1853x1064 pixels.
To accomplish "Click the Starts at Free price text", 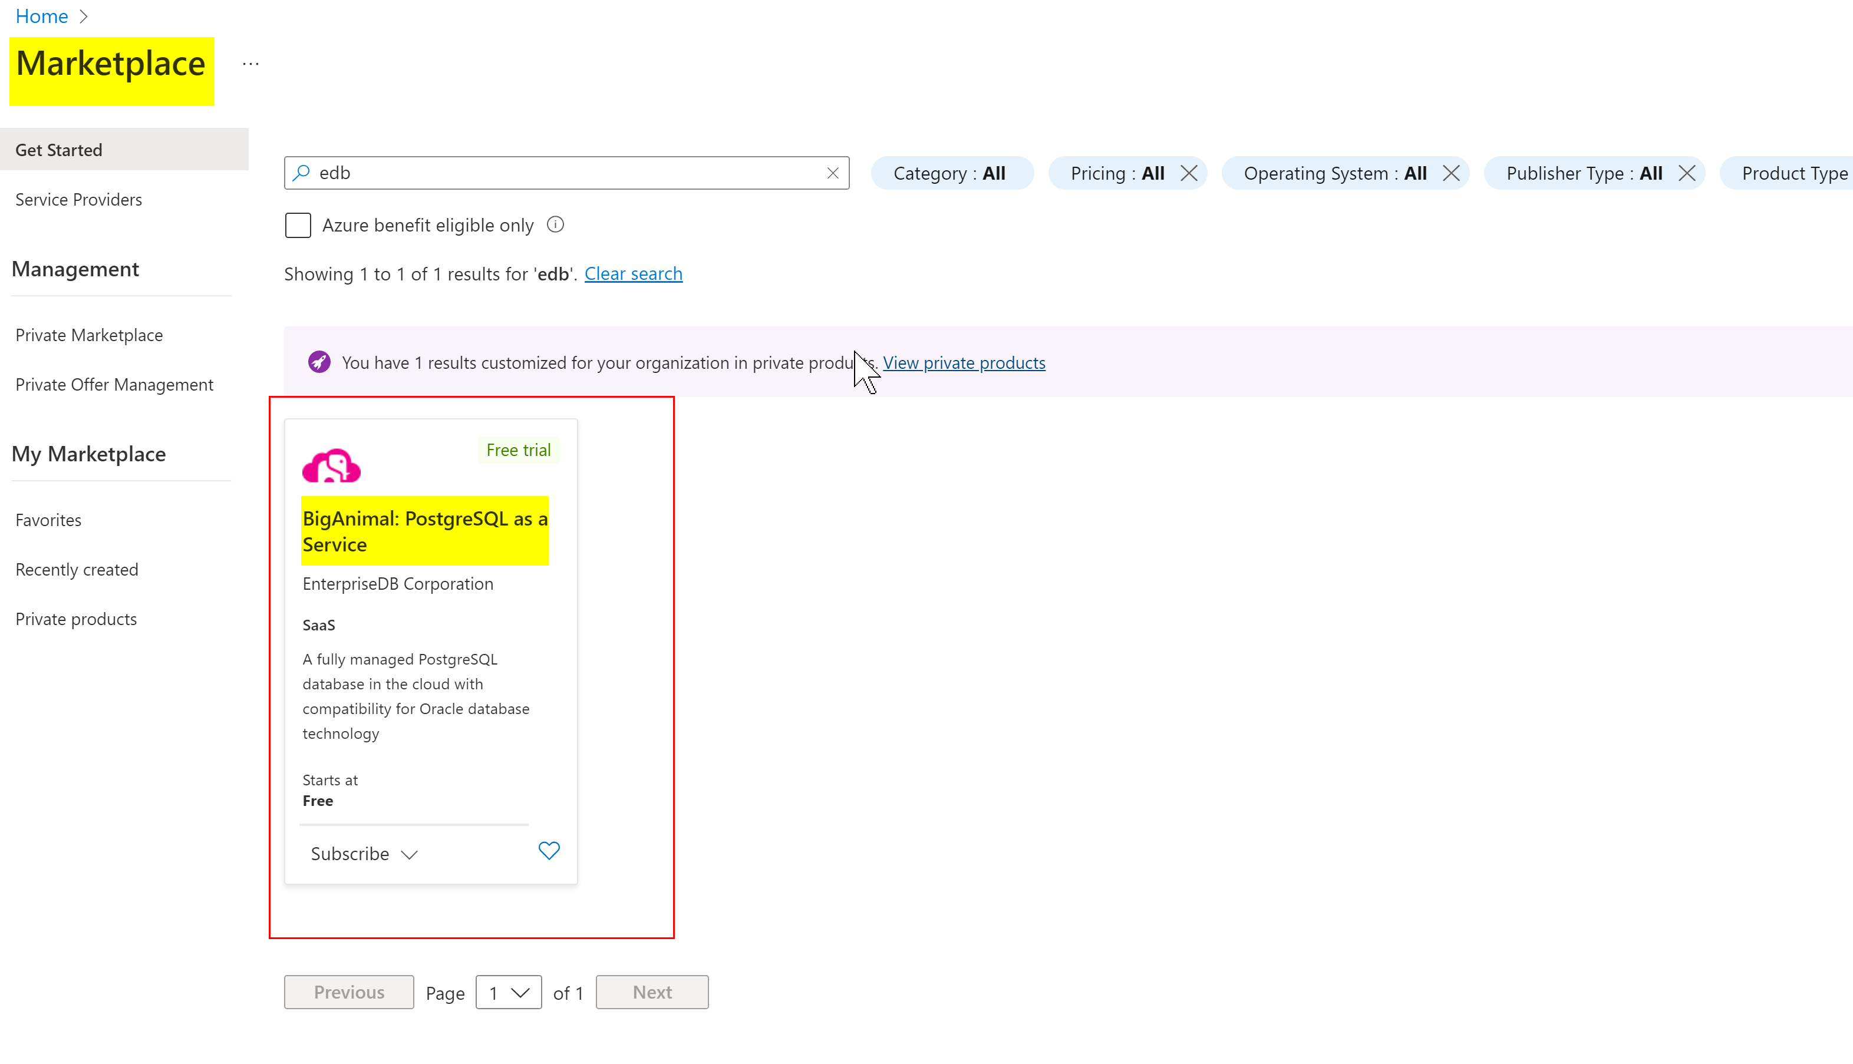I will [331, 790].
